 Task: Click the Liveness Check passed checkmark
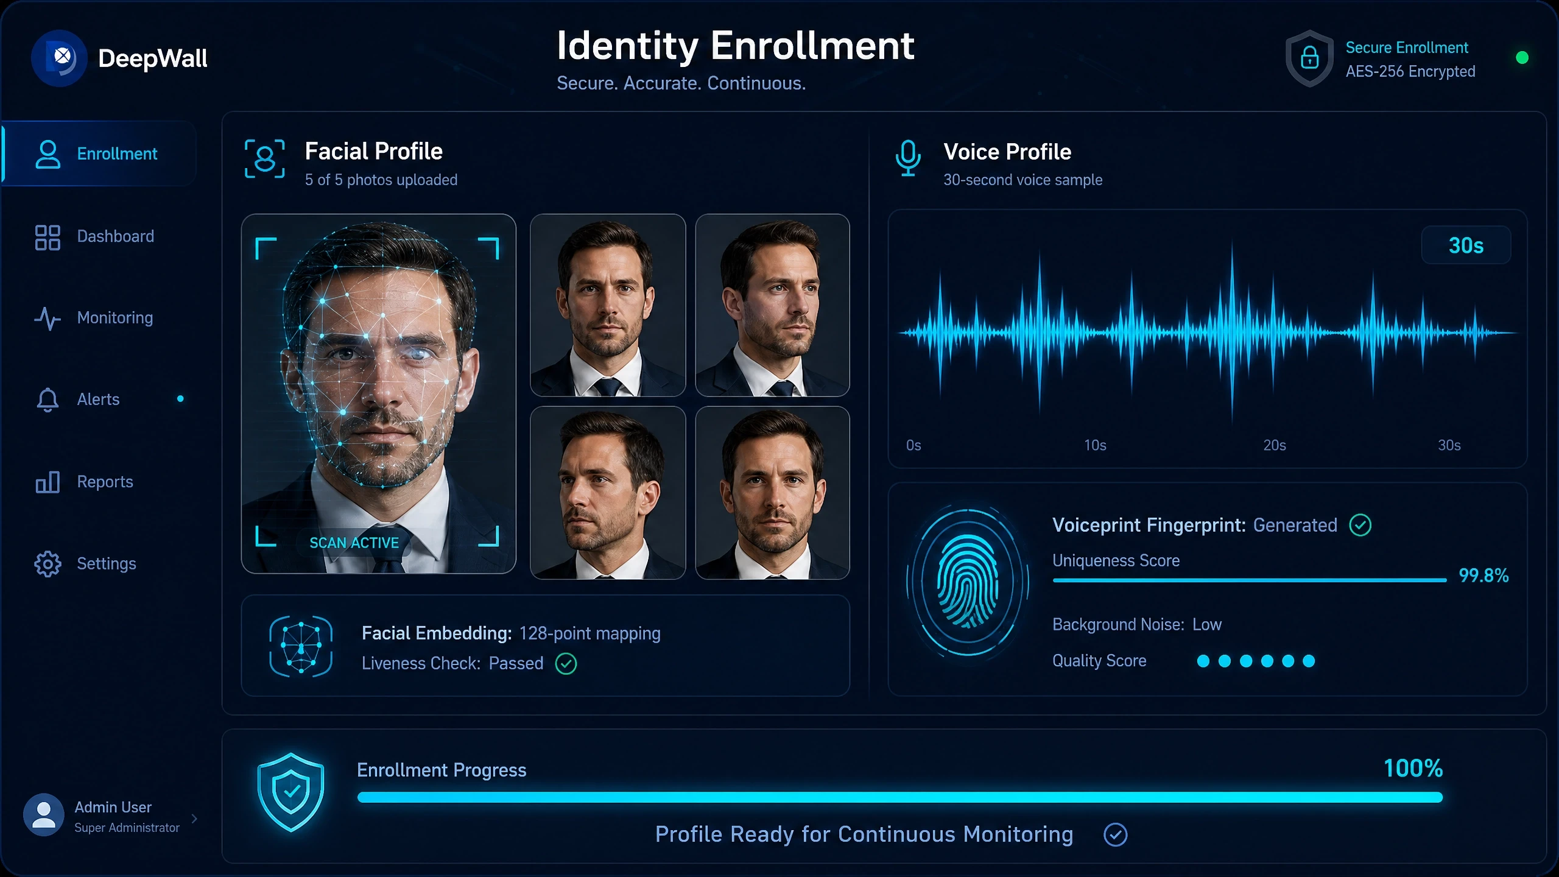click(x=566, y=663)
